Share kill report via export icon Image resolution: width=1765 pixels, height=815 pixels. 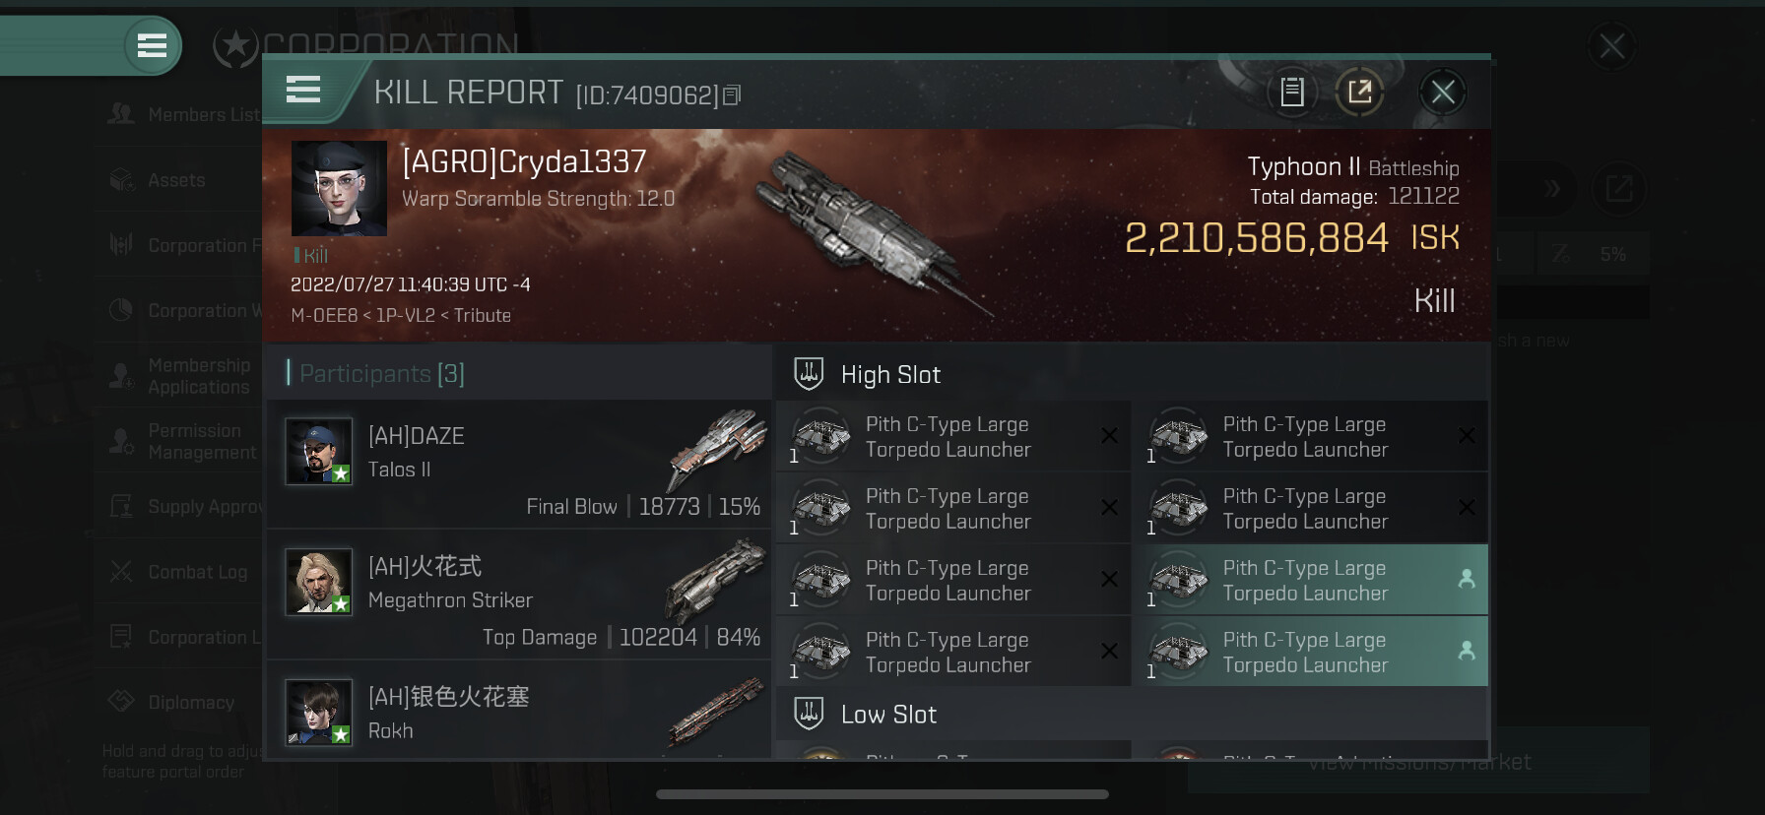[1359, 93]
